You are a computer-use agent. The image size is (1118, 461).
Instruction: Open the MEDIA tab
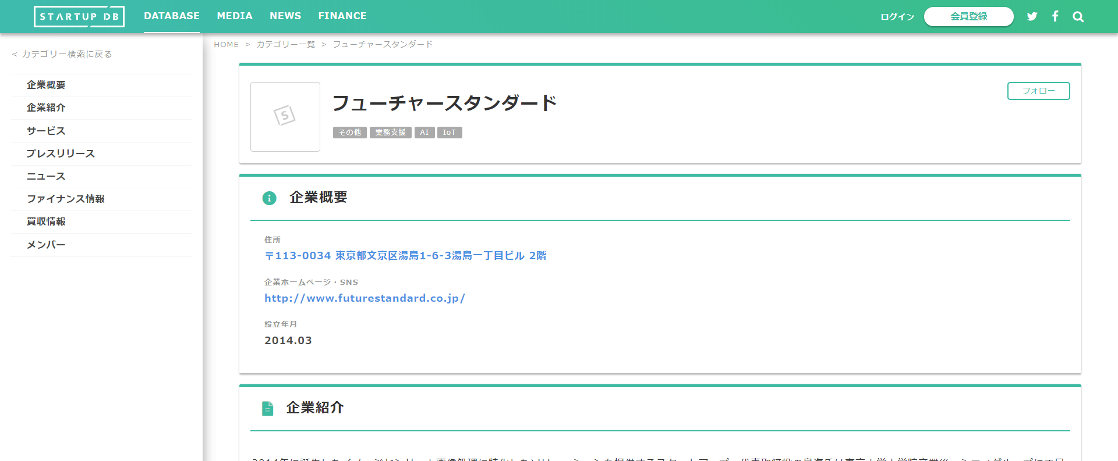(235, 16)
